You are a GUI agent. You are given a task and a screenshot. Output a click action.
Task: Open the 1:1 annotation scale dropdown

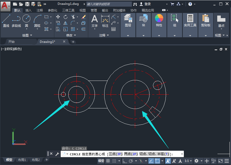(188, 161)
